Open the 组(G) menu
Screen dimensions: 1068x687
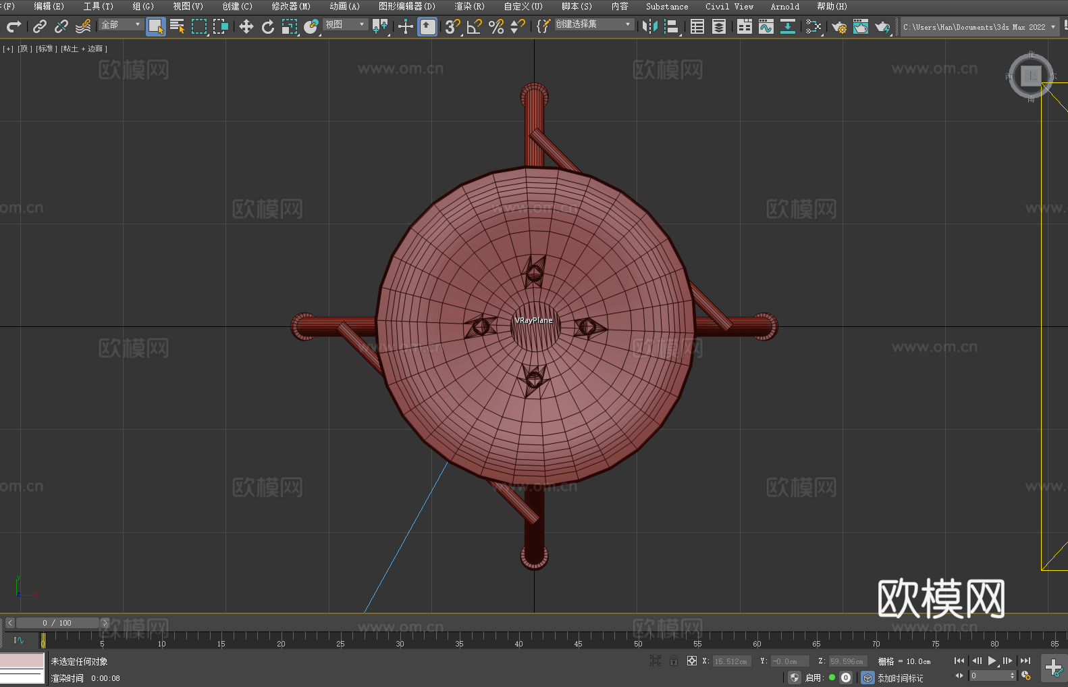tap(143, 6)
